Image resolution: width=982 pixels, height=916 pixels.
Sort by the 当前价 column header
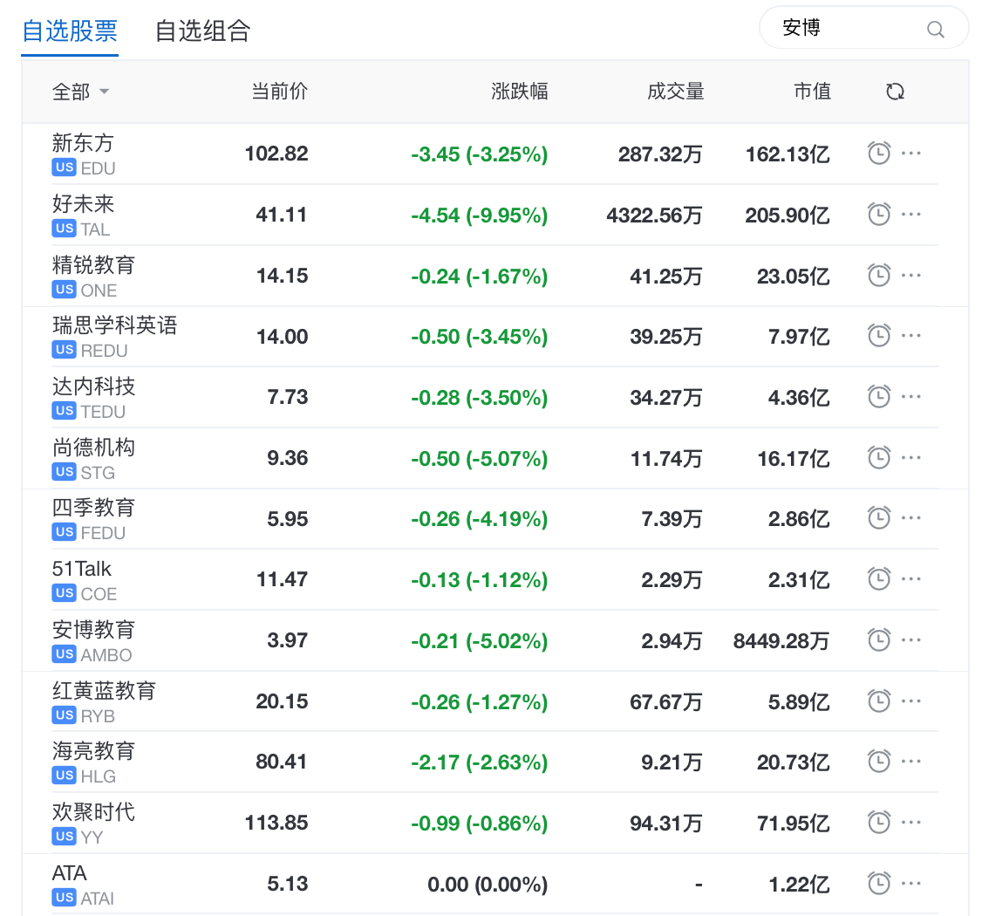(279, 92)
